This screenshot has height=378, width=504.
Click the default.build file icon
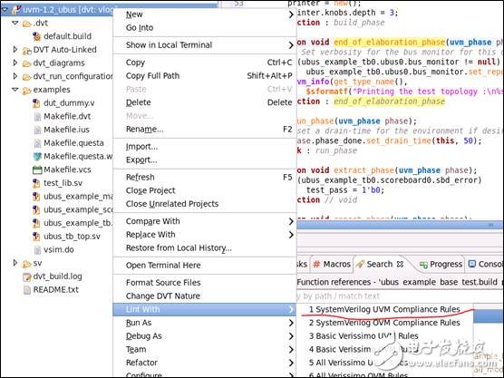36,36
